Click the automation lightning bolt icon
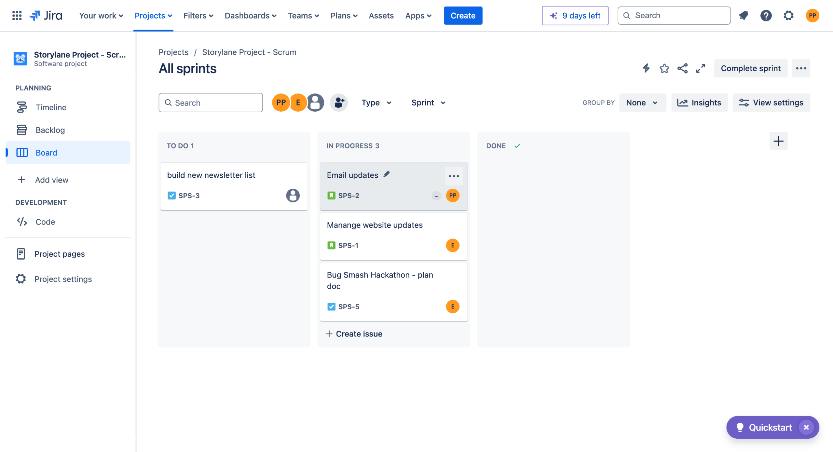Screen dimensions: 833x452 point(646,68)
